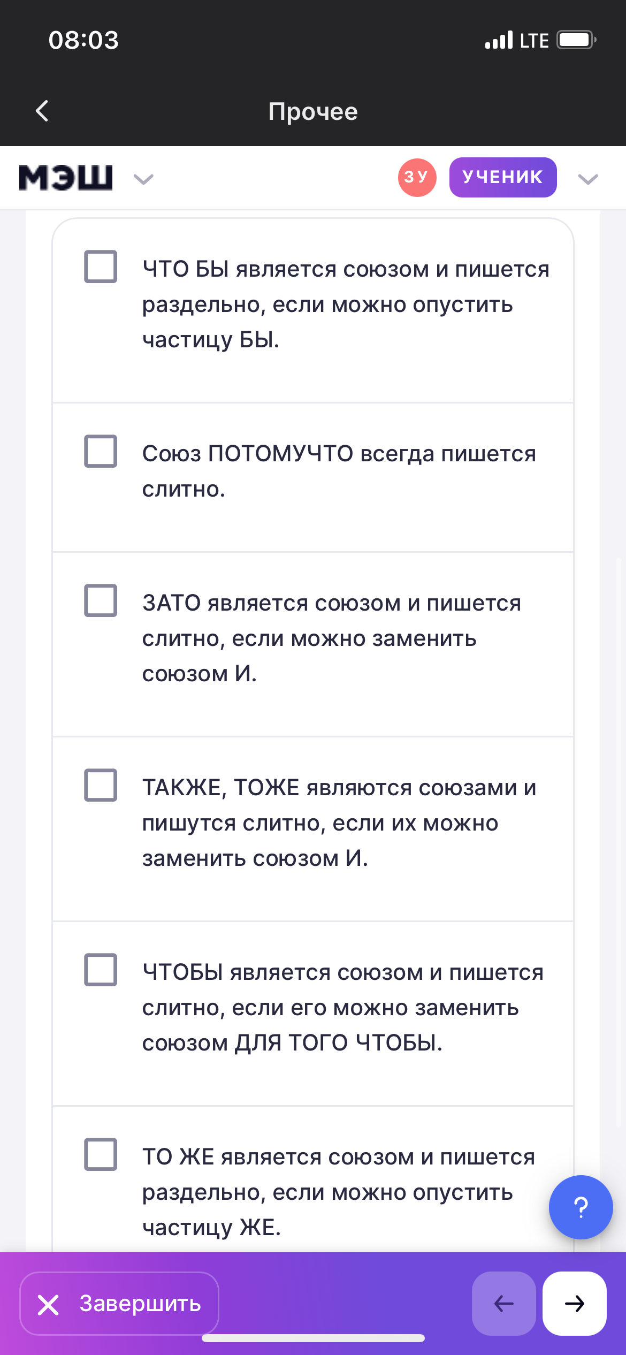Viewport: 626px width, 1355px height.
Task: Tap the Прочее header title
Action: click(x=313, y=111)
